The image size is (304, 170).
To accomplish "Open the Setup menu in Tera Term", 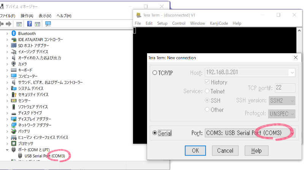I will click(162, 23).
